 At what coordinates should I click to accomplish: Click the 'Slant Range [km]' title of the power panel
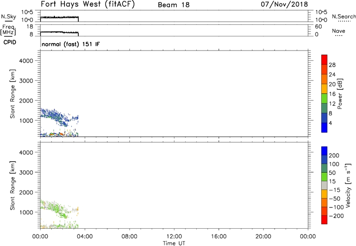coord(12,94)
